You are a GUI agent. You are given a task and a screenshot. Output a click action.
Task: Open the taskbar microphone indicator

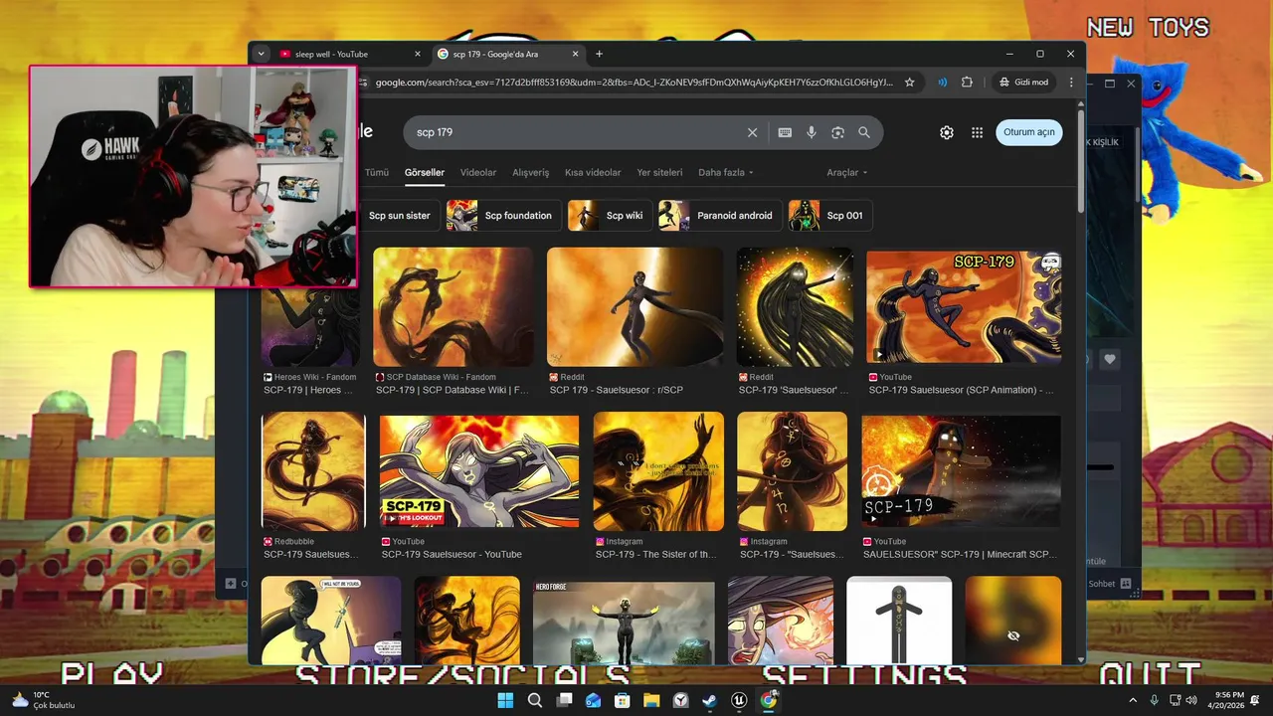coord(1154,700)
